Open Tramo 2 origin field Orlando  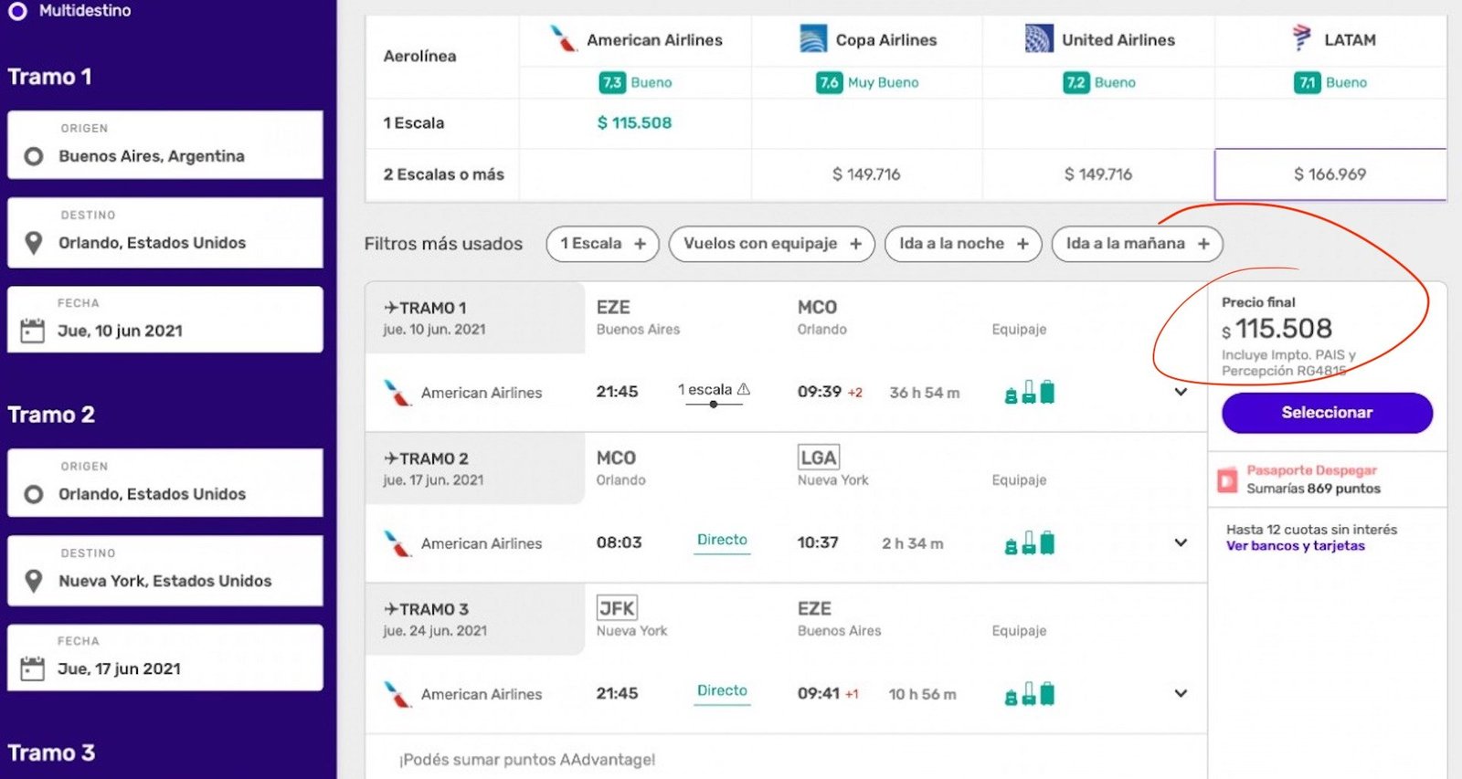[165, 483]
